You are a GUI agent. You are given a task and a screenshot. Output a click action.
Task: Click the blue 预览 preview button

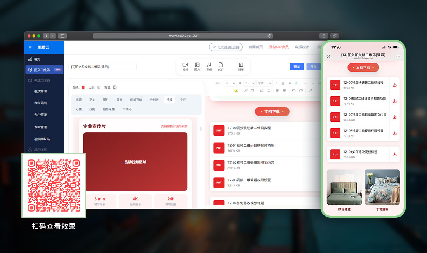(297, 67)
